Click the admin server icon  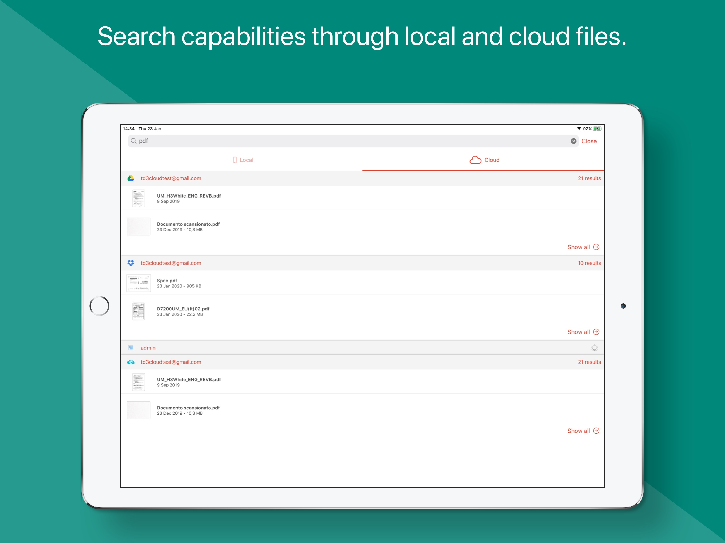(131, 348)
